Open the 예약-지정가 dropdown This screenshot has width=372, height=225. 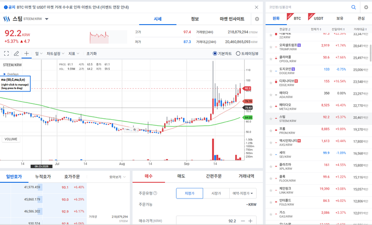tap(243, 193)
